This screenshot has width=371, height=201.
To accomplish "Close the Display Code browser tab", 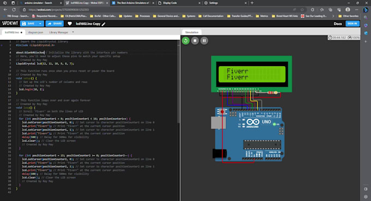I will point(199,3).
